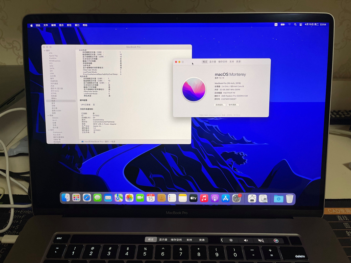Open System Preferences with the badge
The height and width of the screenshot is (263, 351).
[237, 198]
